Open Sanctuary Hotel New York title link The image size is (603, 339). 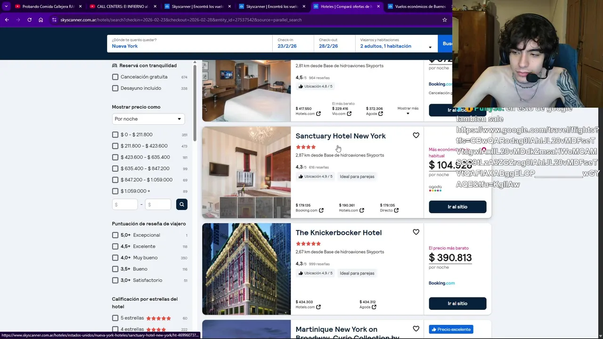click(341, 136)
